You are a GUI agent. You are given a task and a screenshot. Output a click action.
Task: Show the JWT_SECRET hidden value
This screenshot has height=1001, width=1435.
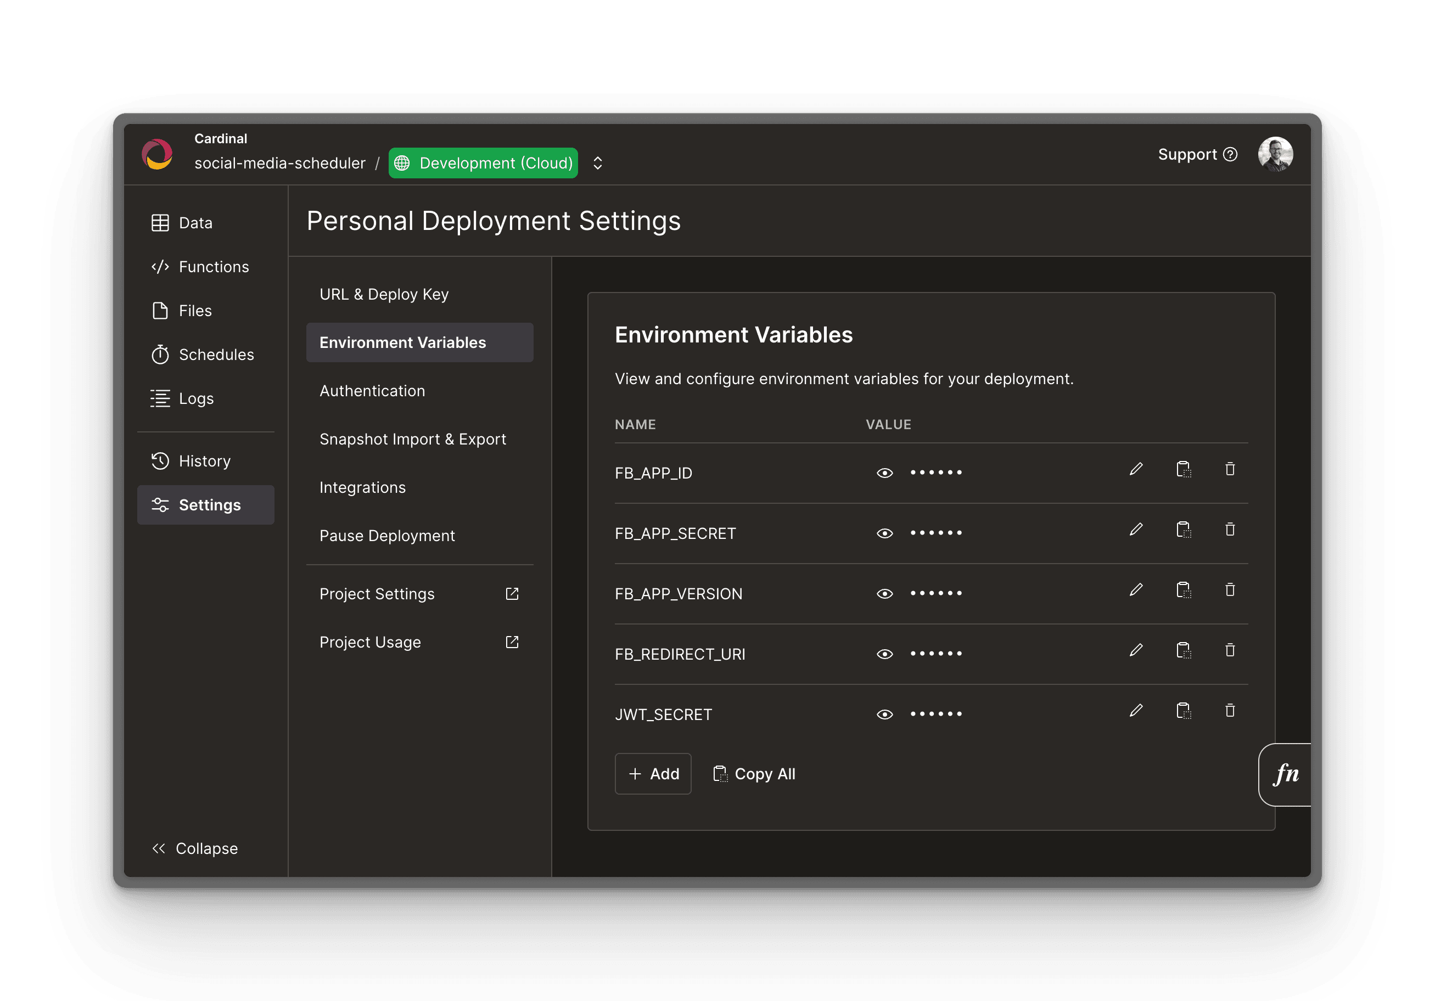884,714
